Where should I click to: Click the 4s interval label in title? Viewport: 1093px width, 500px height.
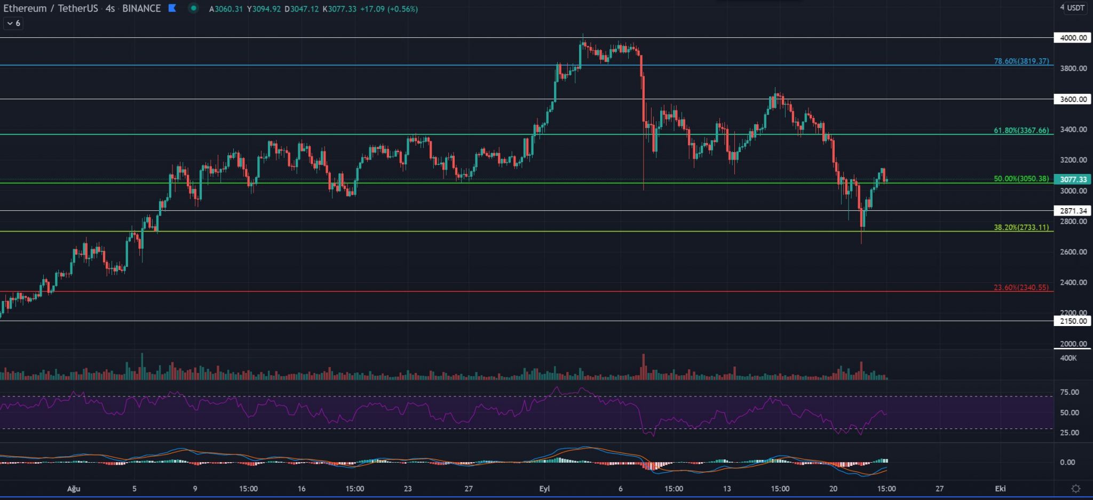tap(110, 9)
